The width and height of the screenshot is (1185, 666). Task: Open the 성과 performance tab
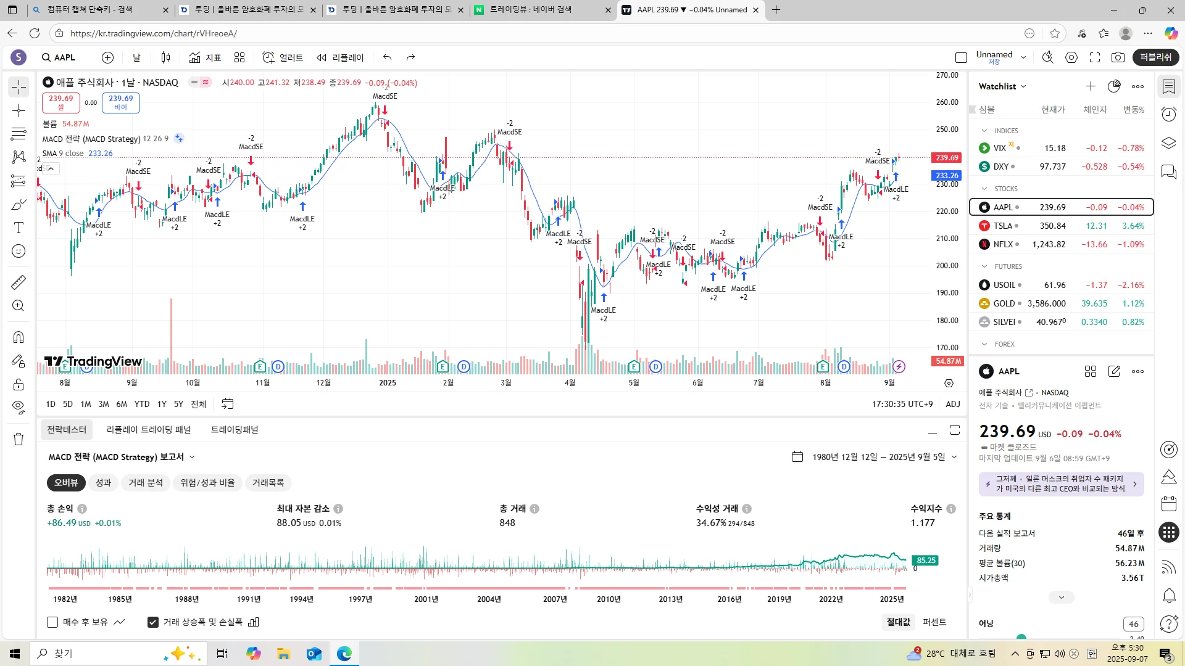(104, 483)
